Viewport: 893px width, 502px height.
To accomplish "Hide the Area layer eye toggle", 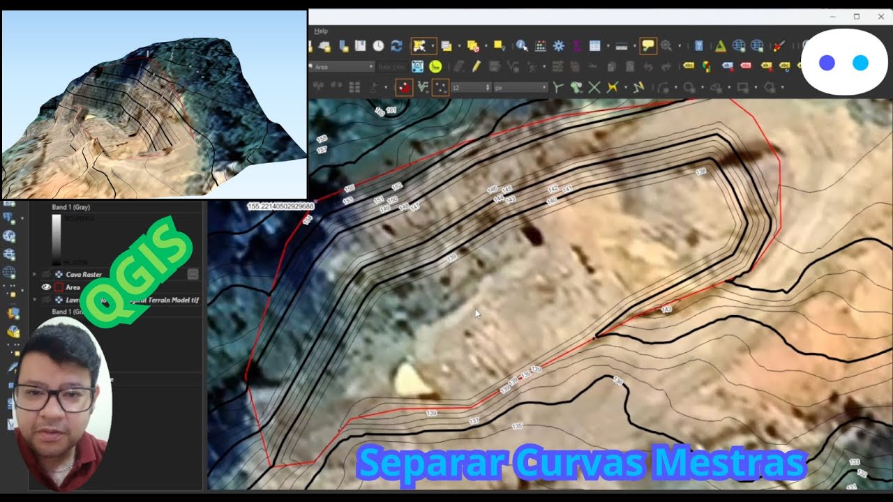I will 46,287.
